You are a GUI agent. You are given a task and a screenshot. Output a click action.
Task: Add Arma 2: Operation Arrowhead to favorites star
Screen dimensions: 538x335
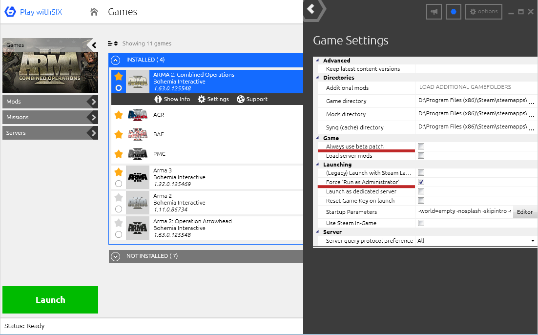[119, 222]
